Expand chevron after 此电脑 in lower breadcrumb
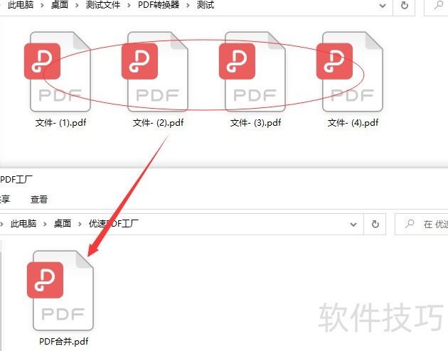 (x=45, y=224)
